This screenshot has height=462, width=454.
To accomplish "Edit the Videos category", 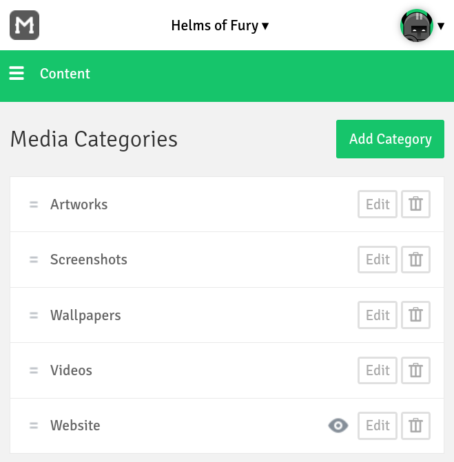I will [378, 370].
